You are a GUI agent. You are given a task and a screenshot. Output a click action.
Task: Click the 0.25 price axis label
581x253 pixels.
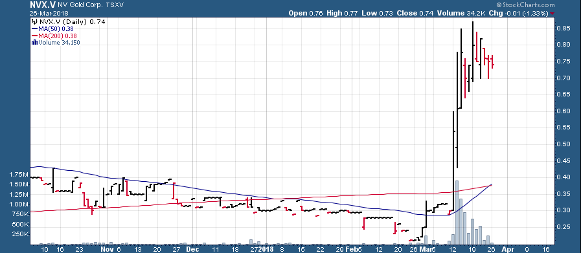(x=563, y=227)
